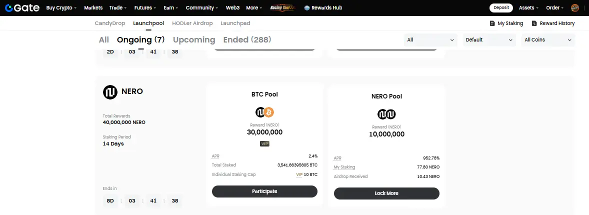Expand the All filter dropdown
Screen dimensions: 589x215
[x=430, y=40]
